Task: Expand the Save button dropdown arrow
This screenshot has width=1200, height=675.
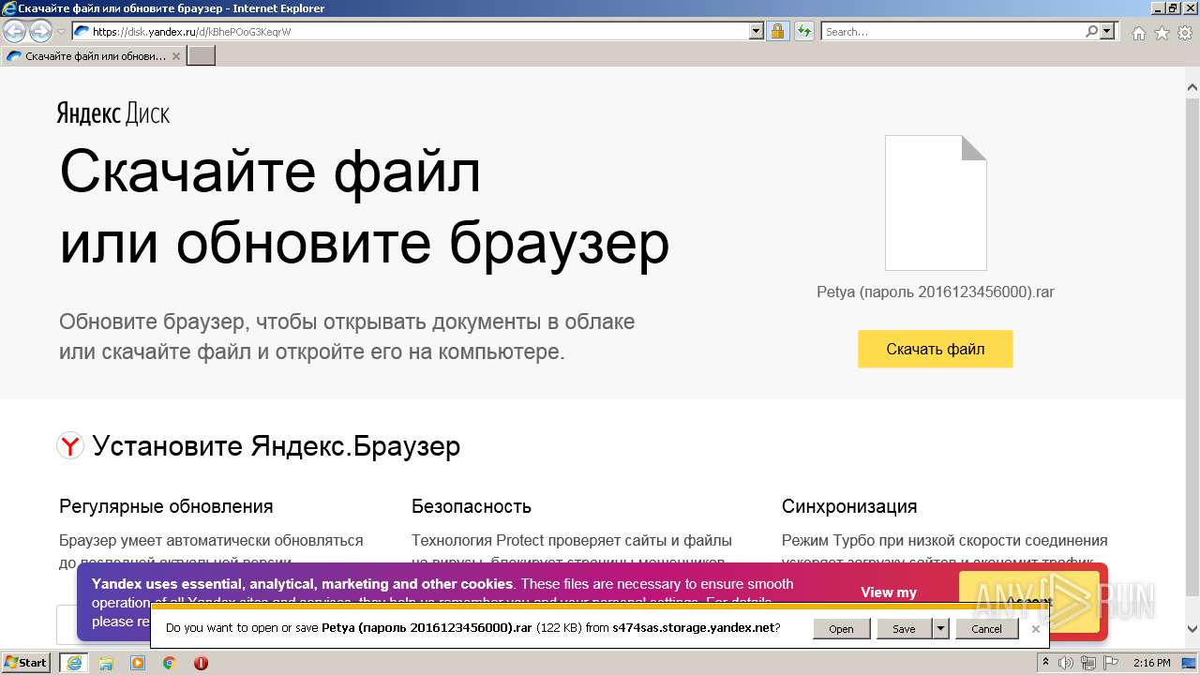Action: (941, 629)
